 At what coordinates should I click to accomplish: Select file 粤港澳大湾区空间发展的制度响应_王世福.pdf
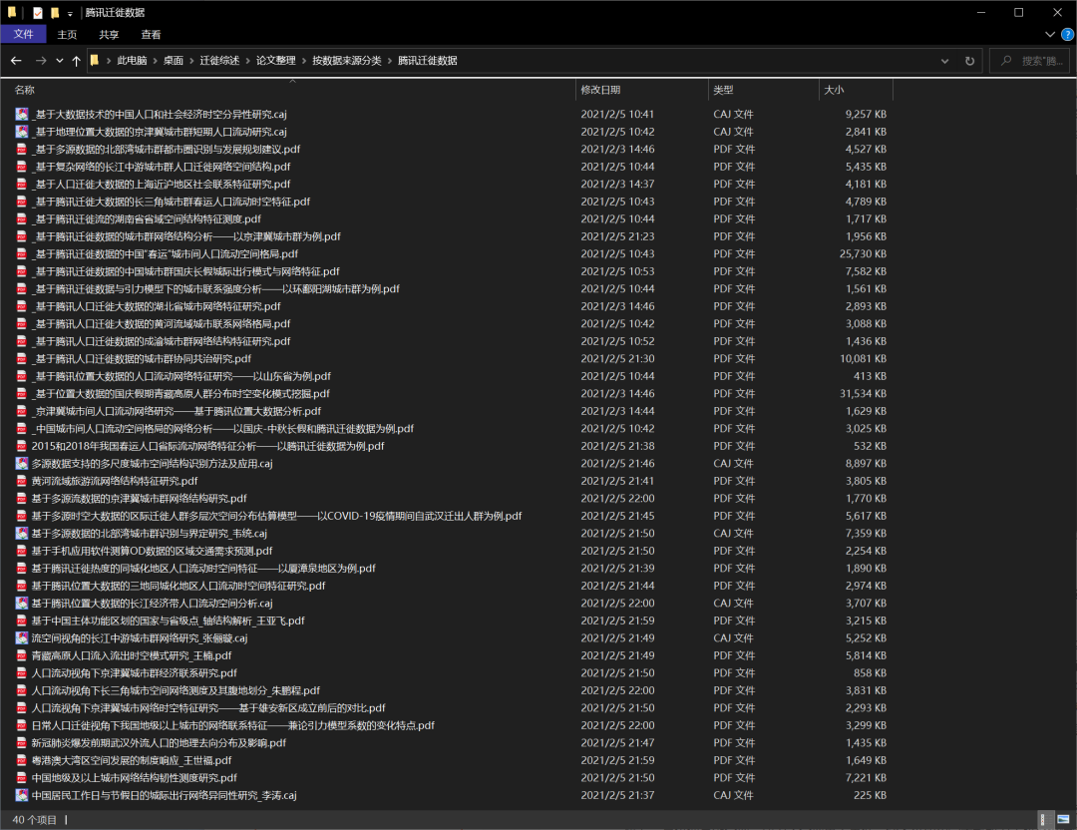click(132, 760)
